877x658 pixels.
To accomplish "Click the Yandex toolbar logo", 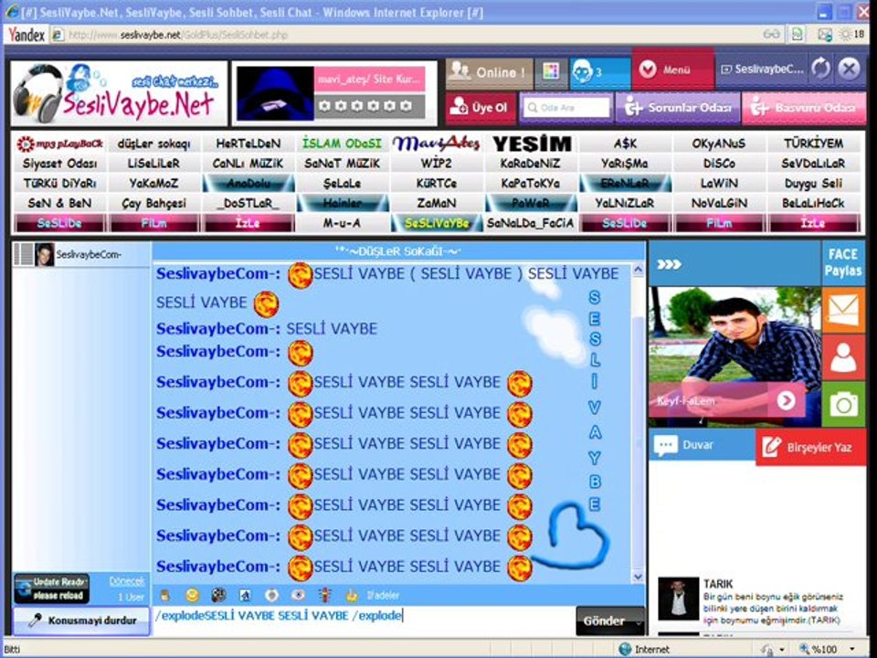I will pyautogui.click(x=26, y=35).
